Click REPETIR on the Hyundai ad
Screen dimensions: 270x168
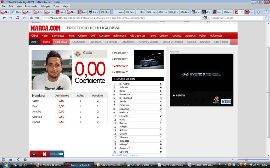coord(179,95)
